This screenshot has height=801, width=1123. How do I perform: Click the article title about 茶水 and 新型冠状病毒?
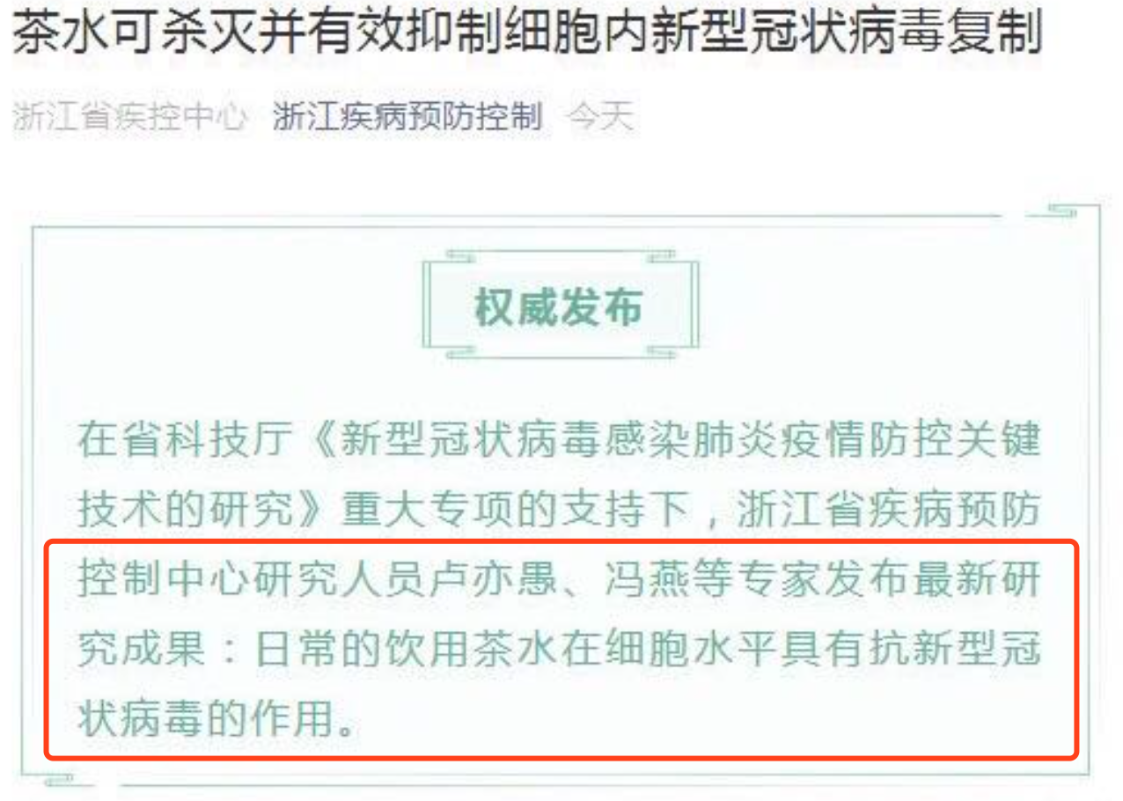(528, 35)
